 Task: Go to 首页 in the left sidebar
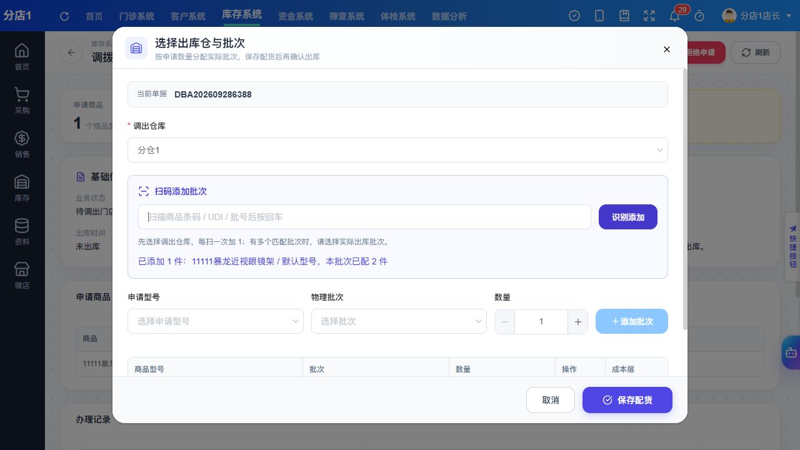pyautogui.click(x=22, y=57)
